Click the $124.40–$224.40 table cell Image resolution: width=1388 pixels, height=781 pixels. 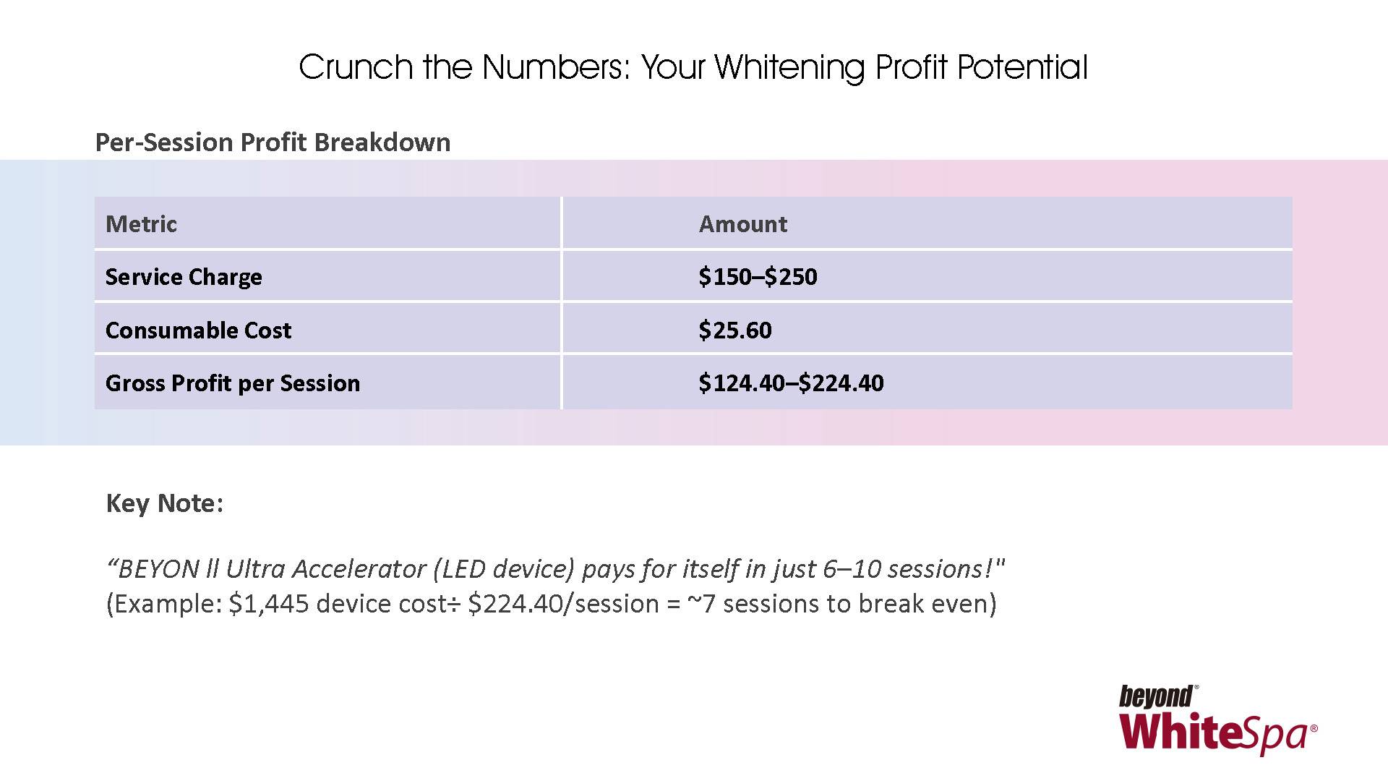tap(791, 383)
